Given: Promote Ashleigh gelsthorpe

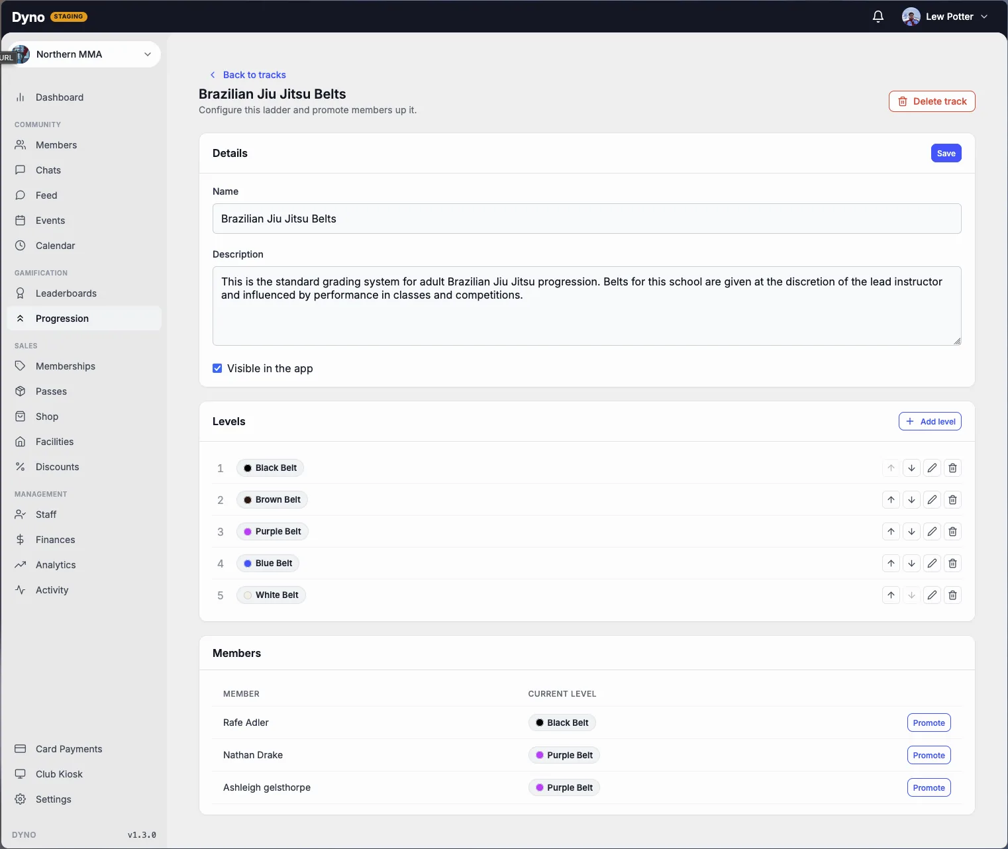Looking at the screenshot, I should click(x=929, y=788).
